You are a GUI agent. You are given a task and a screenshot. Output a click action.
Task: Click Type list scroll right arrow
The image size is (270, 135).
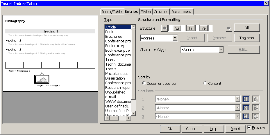128,118
